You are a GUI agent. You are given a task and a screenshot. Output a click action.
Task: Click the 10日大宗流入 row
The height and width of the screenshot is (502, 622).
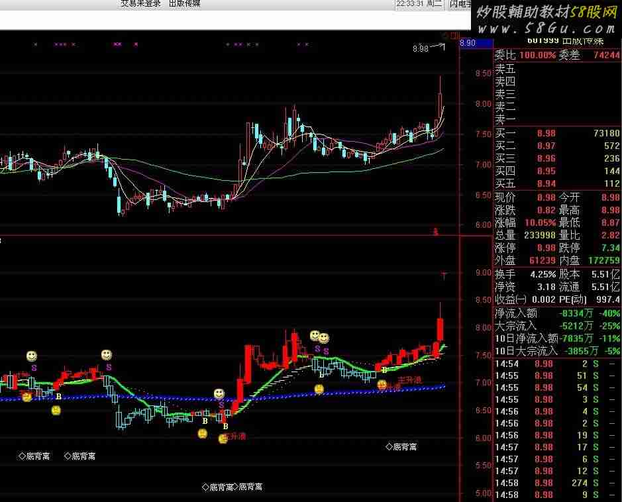556,351
